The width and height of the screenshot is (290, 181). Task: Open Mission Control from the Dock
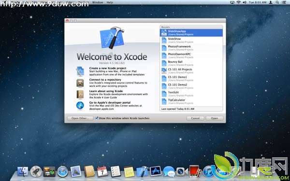coord(49,172)
